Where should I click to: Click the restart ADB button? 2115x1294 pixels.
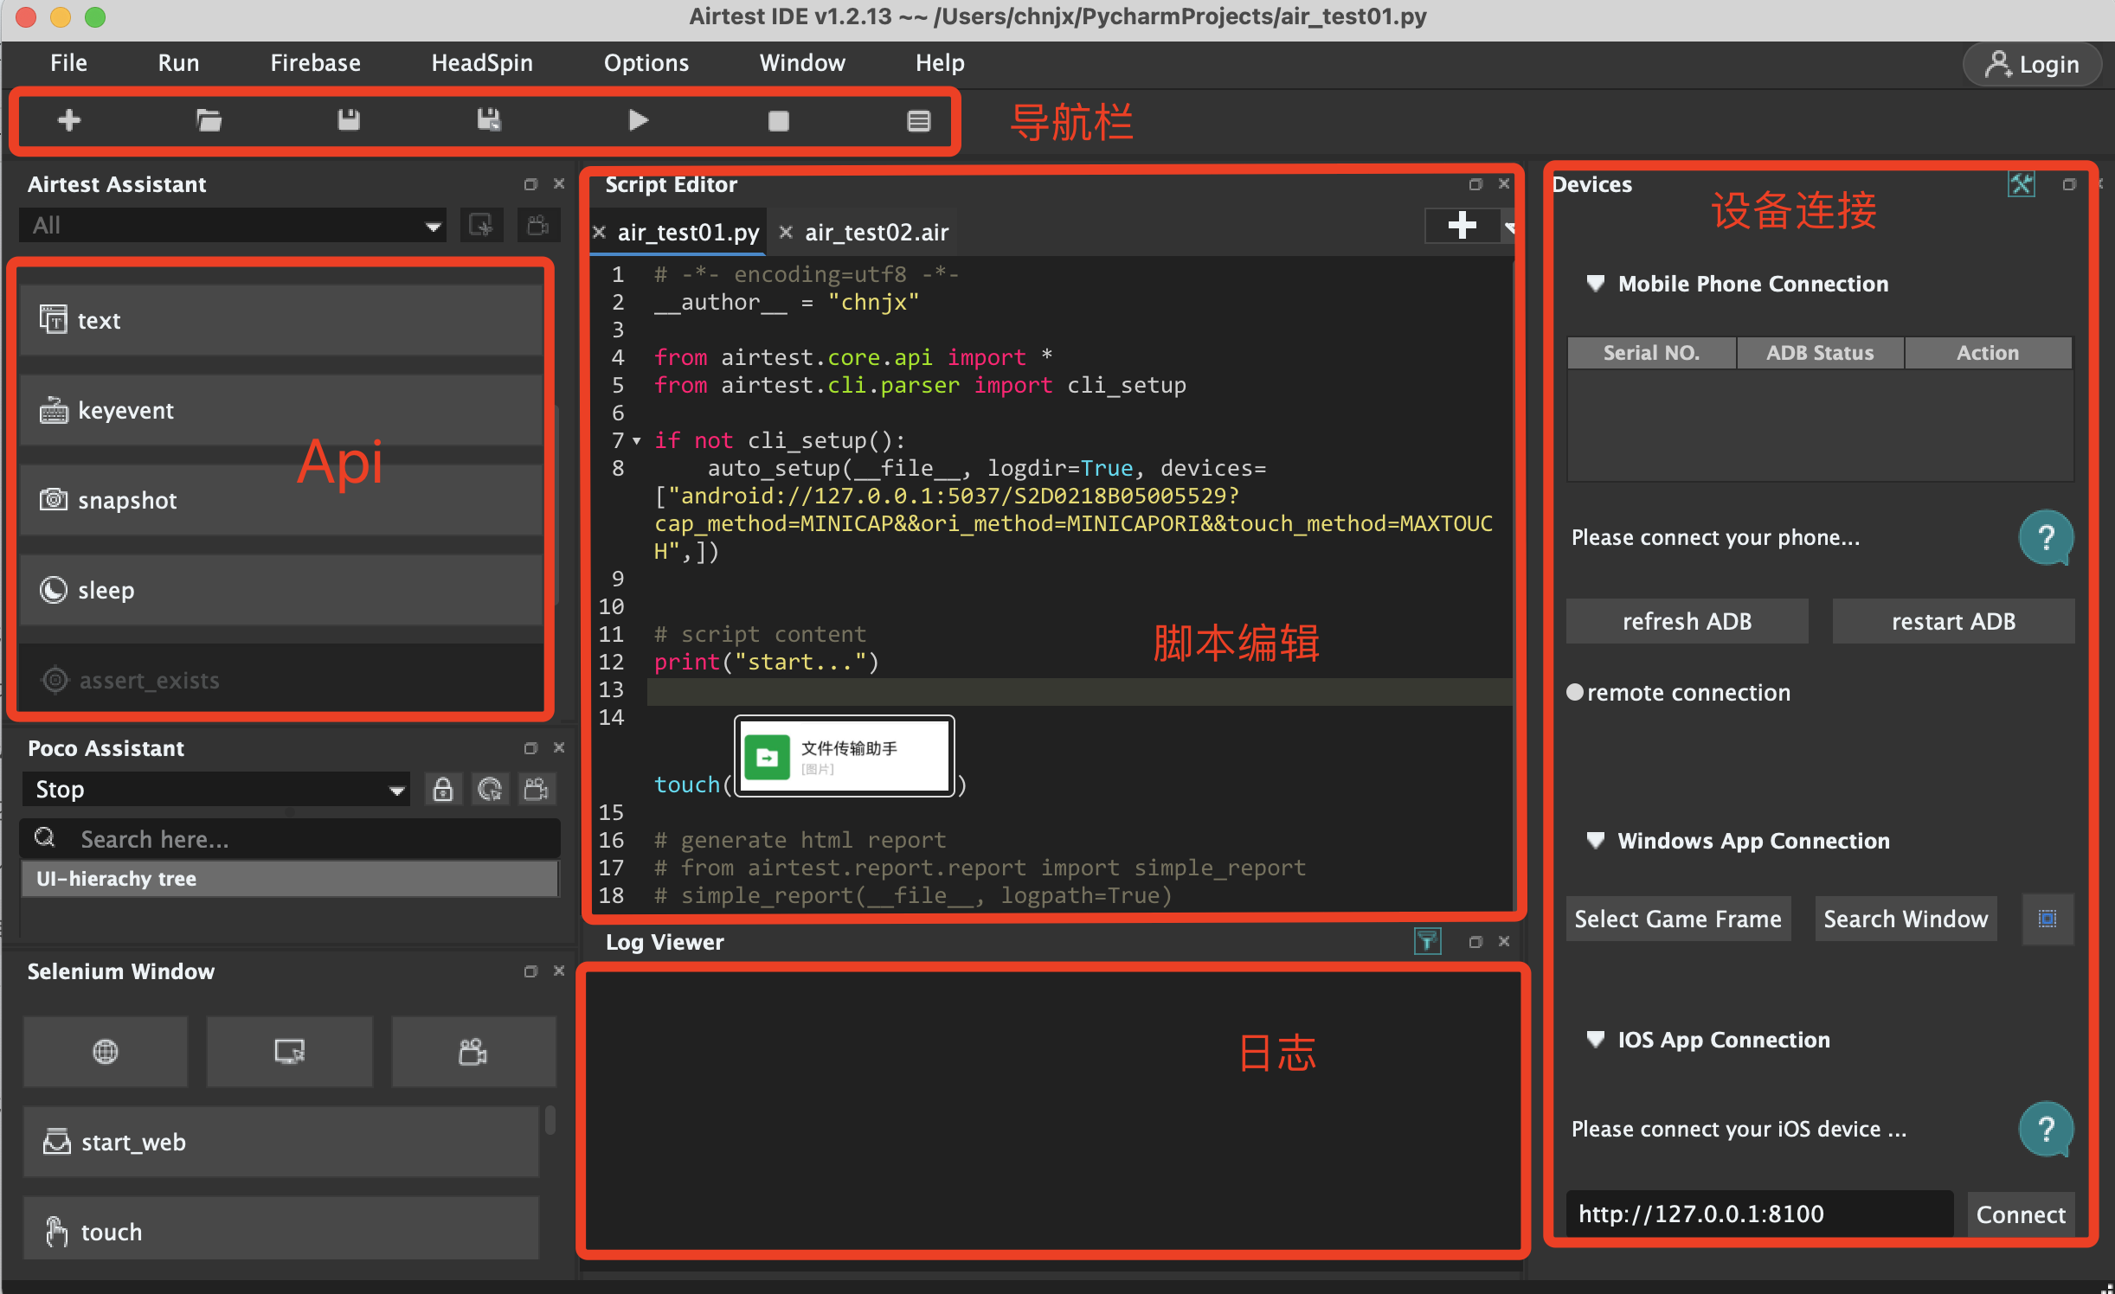tap(1953, 621)
